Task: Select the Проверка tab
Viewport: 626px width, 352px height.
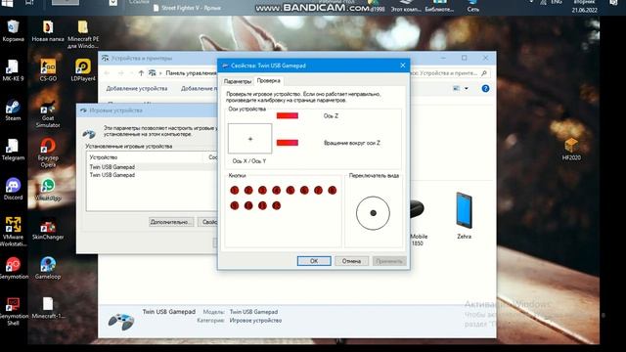Action: [x=268, y=80]
